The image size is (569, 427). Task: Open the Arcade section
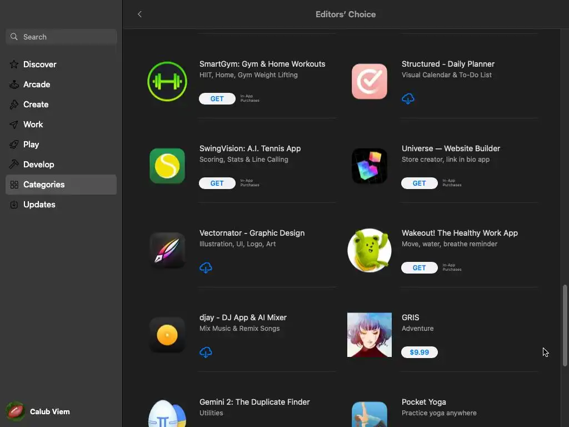[61, 85]
